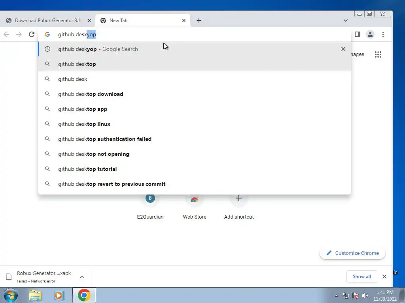Image resolution: width=405 pixels, height=303 pixels.
Task: Expand the Robux Generator download options arrow
Action: point(82,277)
